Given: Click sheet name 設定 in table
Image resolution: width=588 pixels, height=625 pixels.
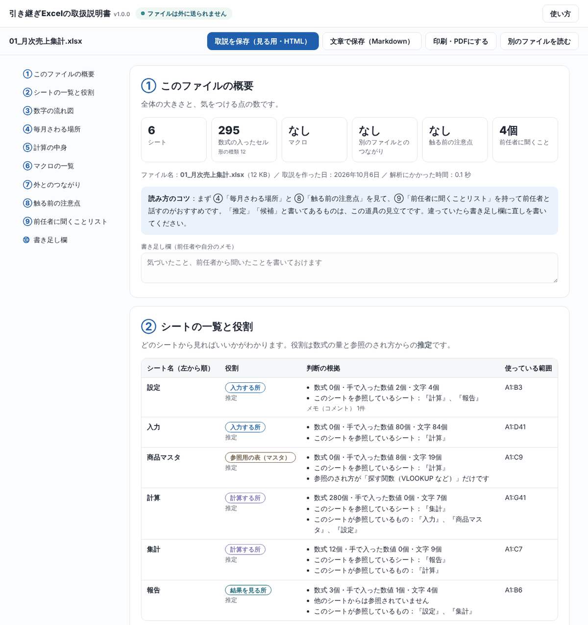Looking at the screenshot, I should (x=153, y=387).
